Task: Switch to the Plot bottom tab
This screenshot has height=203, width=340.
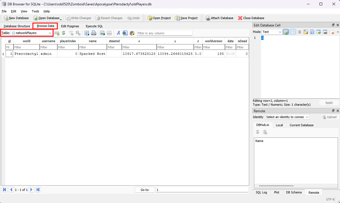Action: tap(276, 192)
